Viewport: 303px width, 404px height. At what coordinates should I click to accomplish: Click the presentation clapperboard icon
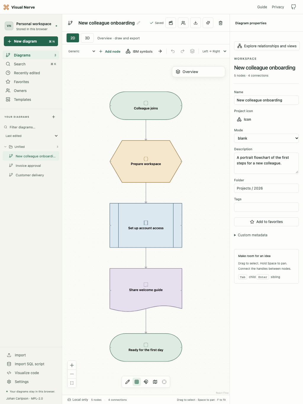coord(171,23)
